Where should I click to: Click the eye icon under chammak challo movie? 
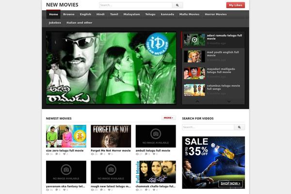click(x=137, y=190)
